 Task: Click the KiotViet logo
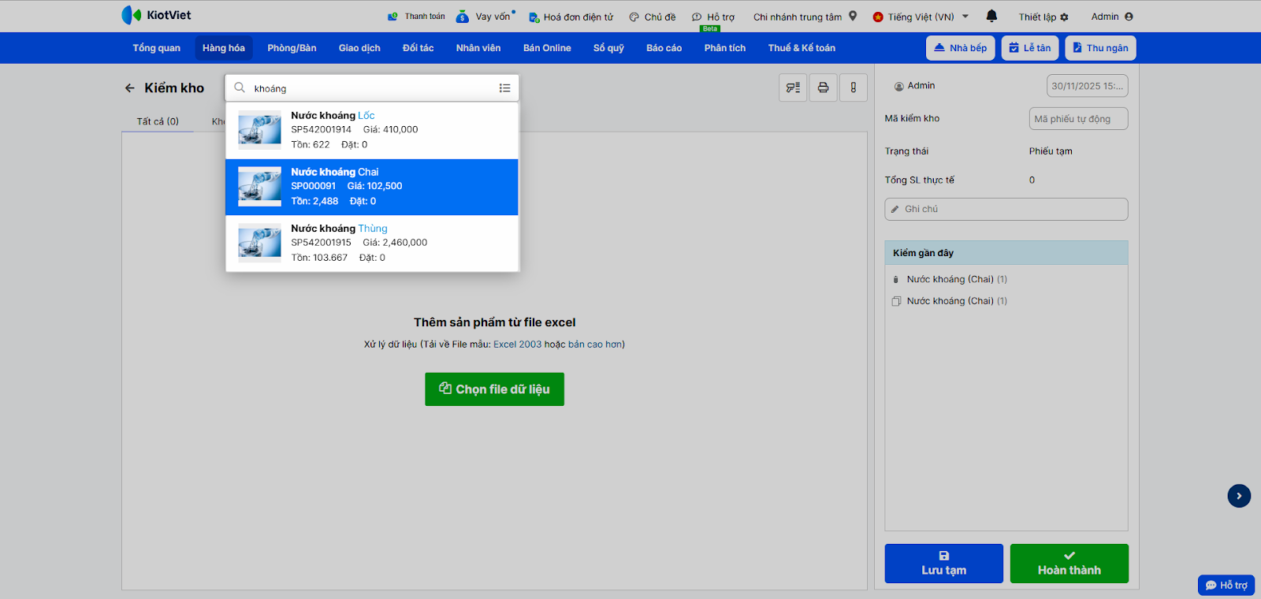[156, 15]
